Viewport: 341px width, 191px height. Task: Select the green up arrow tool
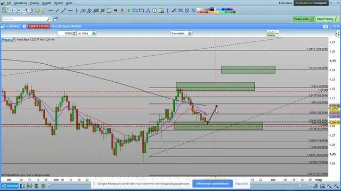tap(128, 11)
